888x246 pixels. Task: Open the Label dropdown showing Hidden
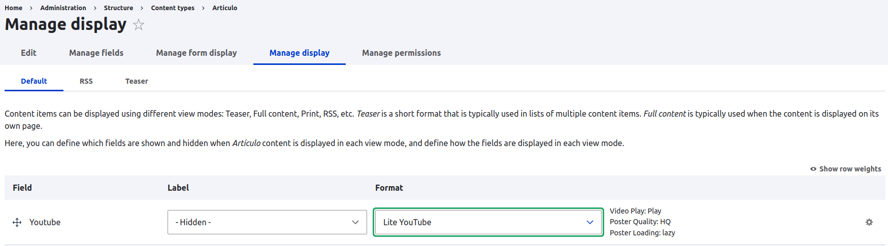267,222
